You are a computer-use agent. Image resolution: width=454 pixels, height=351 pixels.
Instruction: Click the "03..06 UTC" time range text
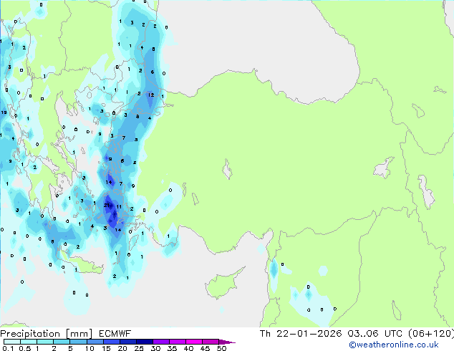[x=375, y=334]
